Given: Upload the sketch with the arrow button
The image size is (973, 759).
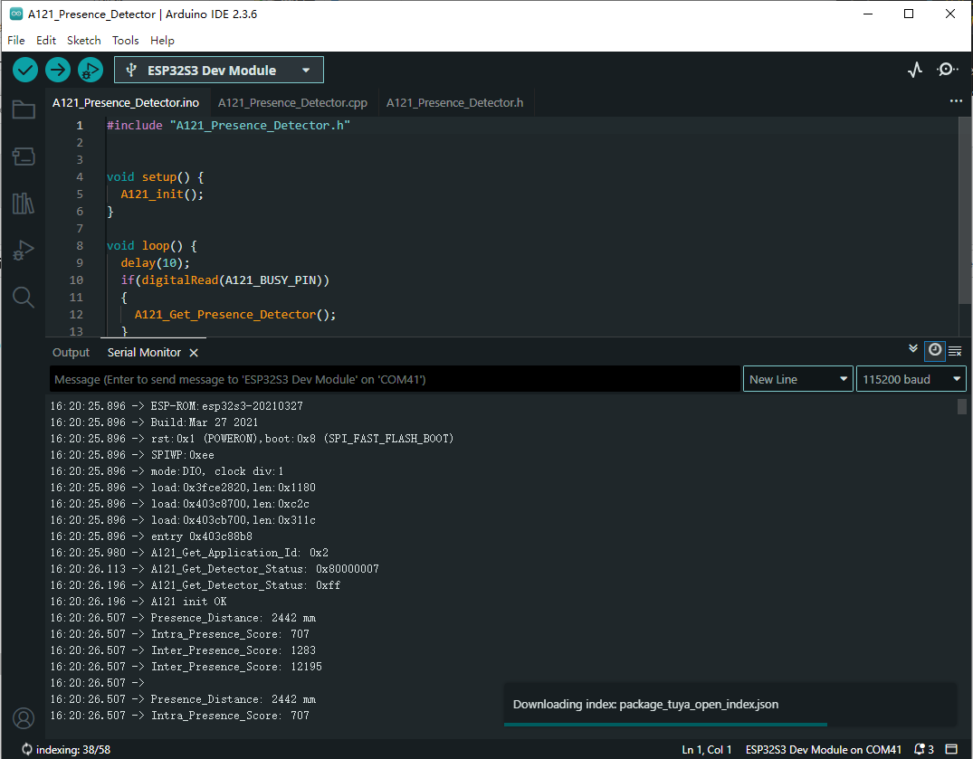Looking at the screenshot, I should [58, 70].
